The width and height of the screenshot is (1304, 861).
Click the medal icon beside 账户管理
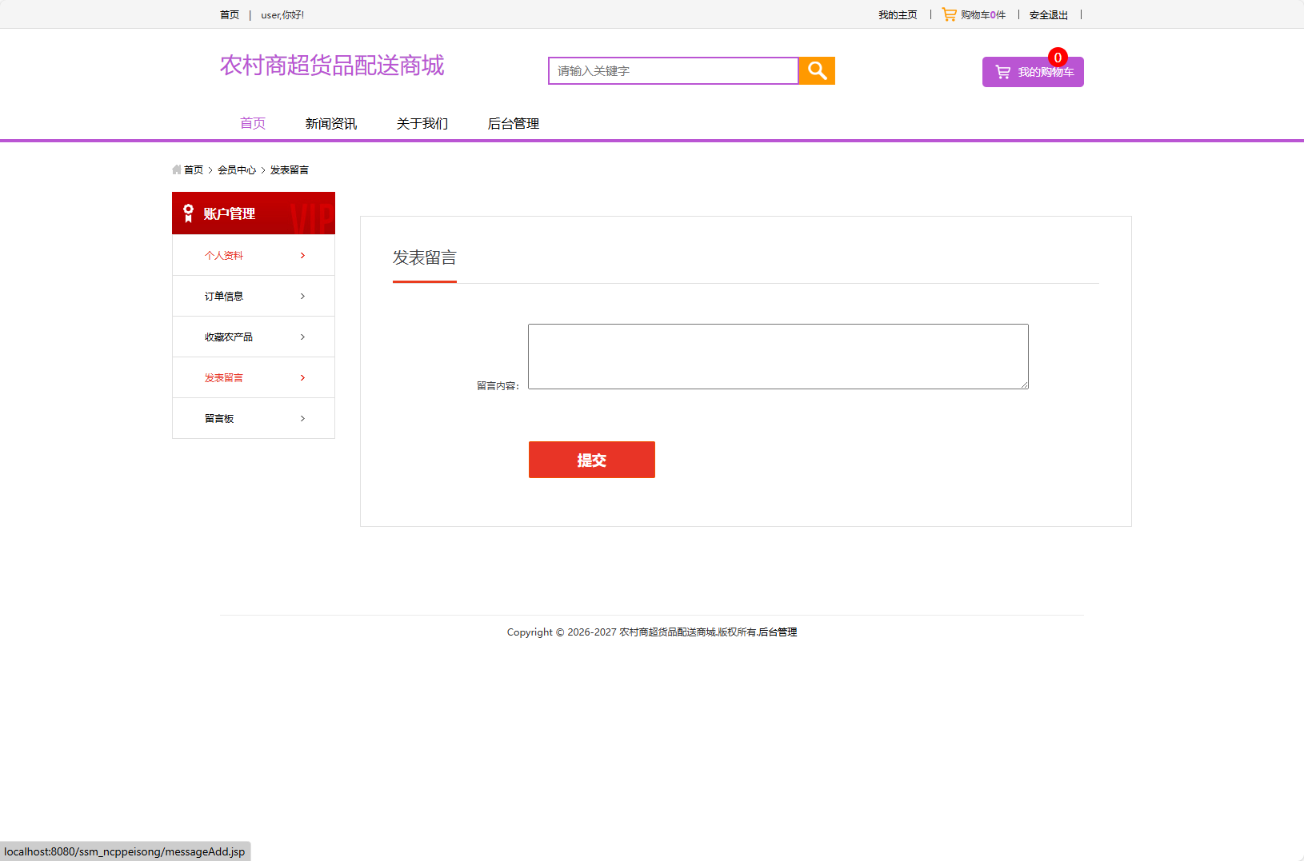pos(187,213)
